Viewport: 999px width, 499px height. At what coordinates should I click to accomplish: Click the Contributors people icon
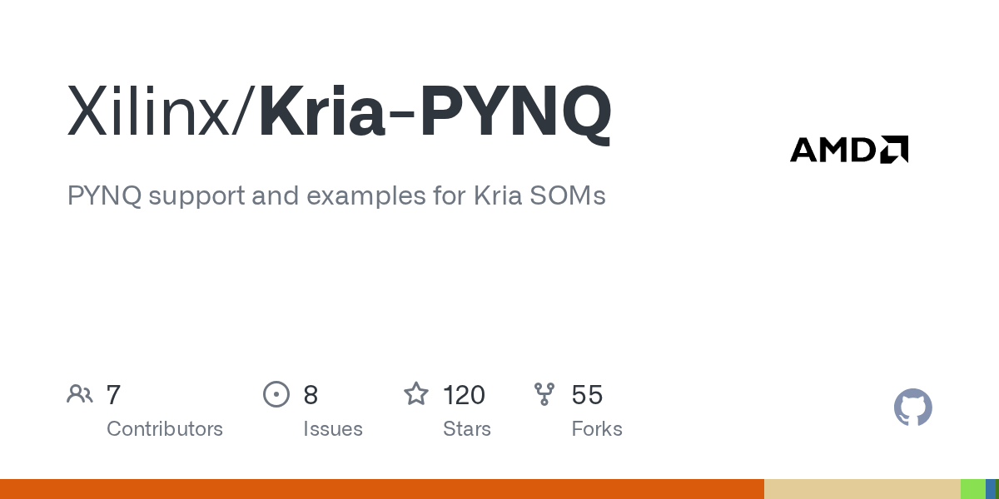pos(80,394)
